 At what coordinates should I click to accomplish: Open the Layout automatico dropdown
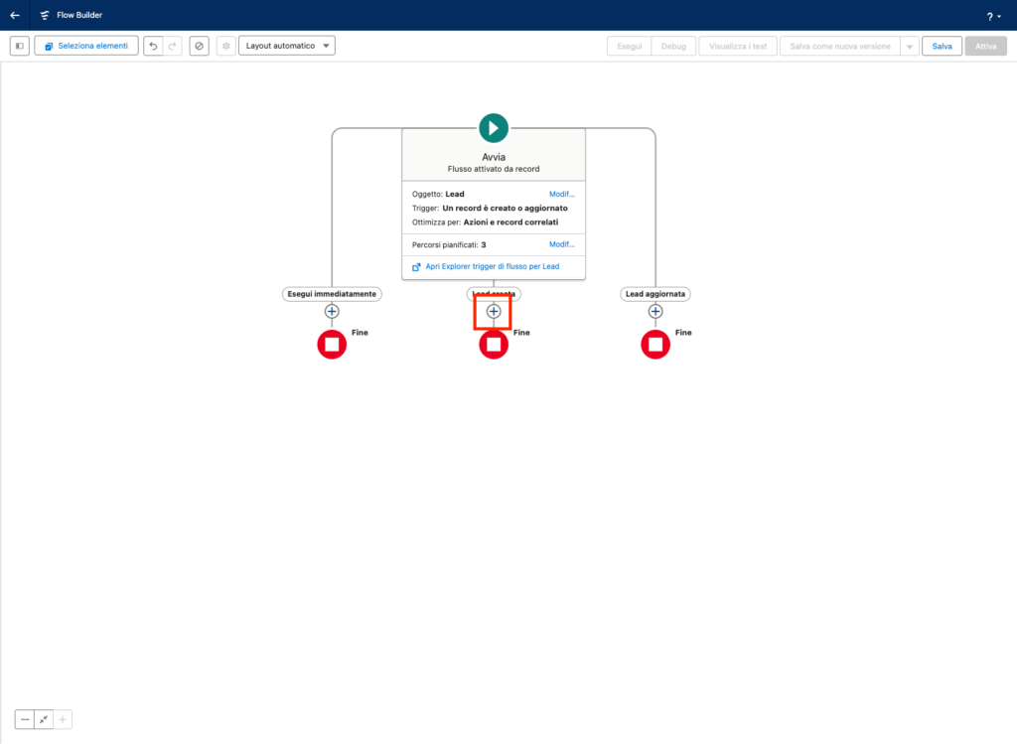pyautogui.click(x=287, y=46)
